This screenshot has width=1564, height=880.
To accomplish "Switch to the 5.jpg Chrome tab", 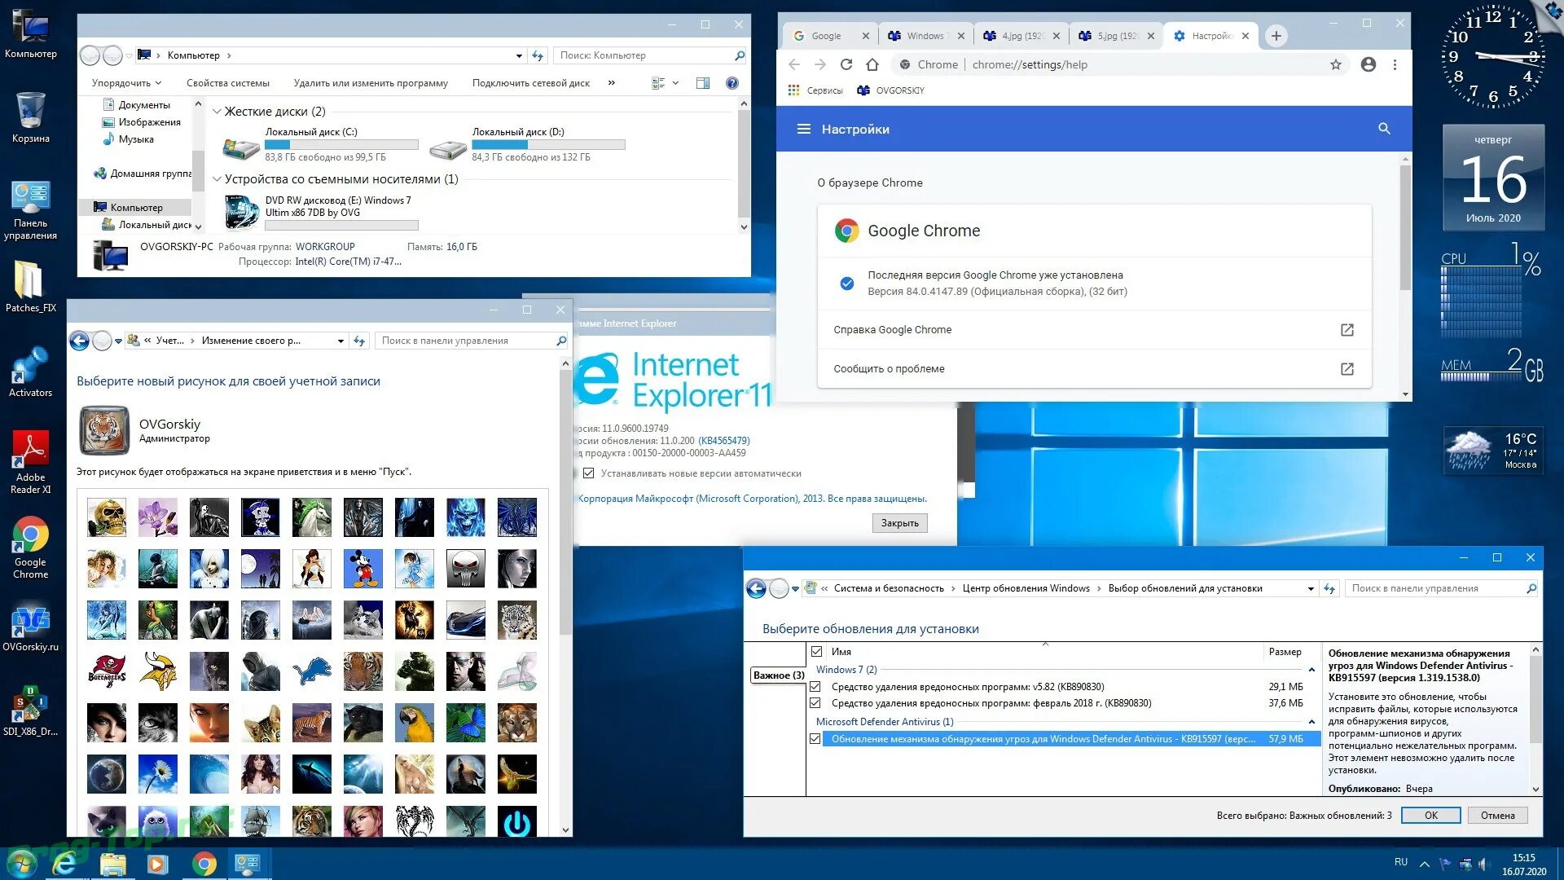I will tap(1117, 36).
